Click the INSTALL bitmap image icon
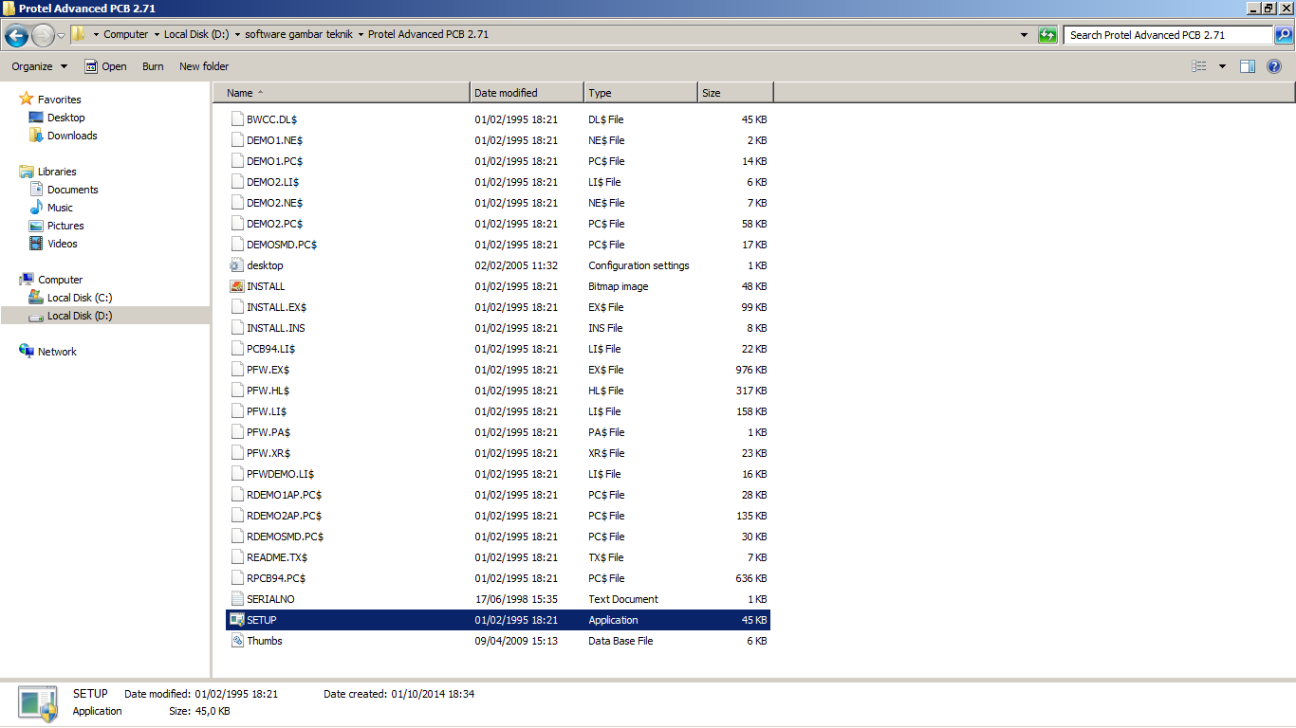Image resolution: width=1296 pixels, height=728 pixels. click(237, 286)
